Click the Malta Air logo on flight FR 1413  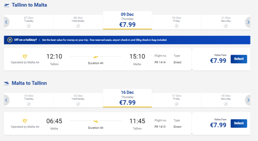click(25, 121)
